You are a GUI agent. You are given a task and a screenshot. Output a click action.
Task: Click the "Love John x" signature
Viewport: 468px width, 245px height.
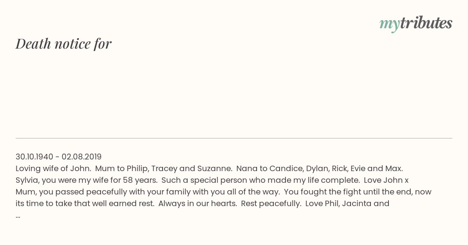pos(386,180)
